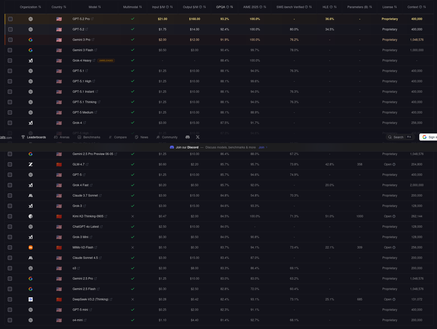Image resolution: width=437 pixels, height=329 pixels.
Task: Select the checkbox on the Gemini 3 Flash row
Action: pyautogui.click(x=10, y=50)
